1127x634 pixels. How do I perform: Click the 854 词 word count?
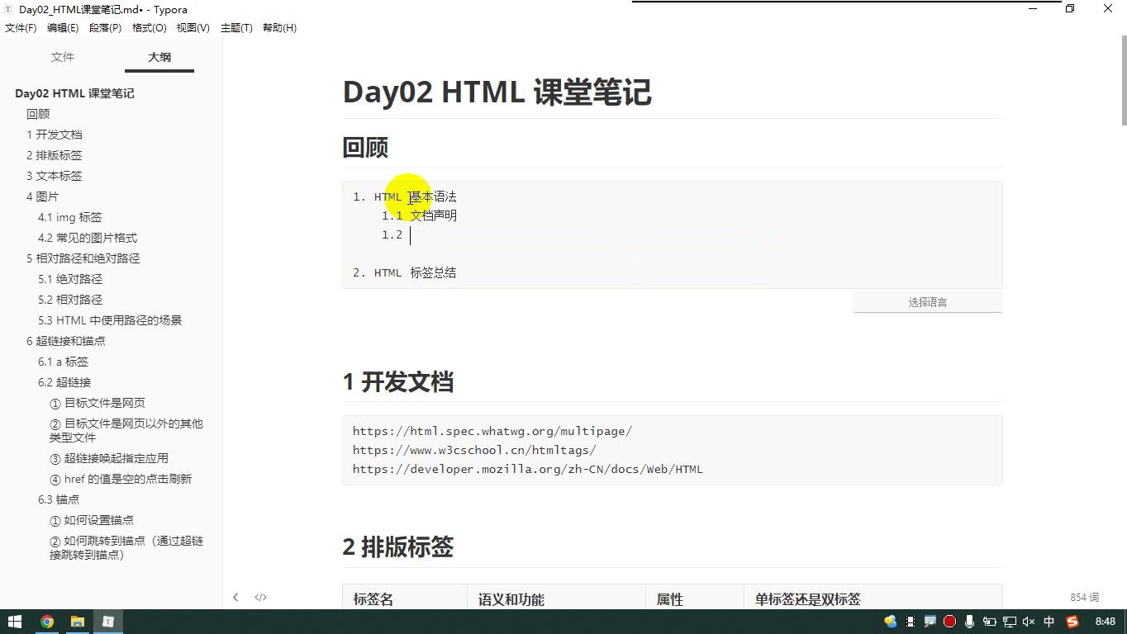click(x=1084, y=597)
